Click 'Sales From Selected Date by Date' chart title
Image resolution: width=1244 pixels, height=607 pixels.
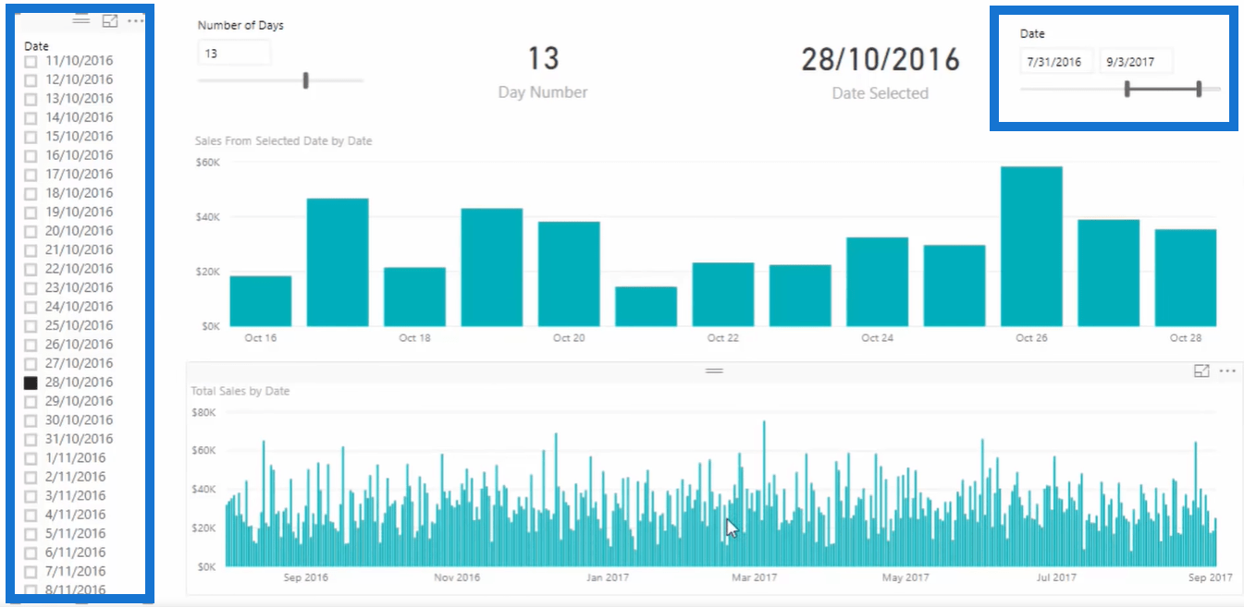point(283,141)
